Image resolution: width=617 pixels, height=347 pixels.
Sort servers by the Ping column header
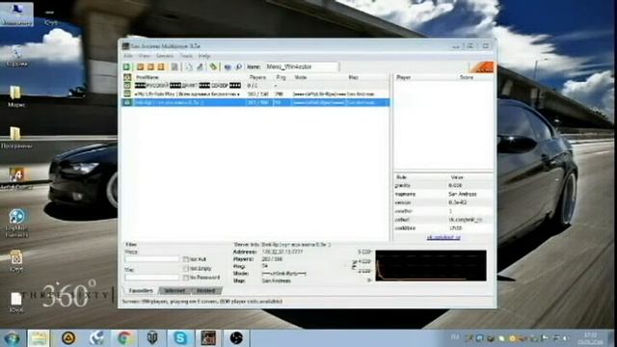pyautogui.click(x=282, y=77)
